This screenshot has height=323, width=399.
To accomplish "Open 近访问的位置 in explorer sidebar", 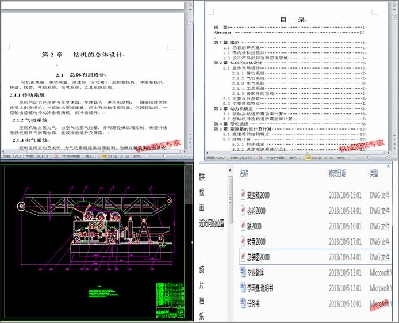I will point(212,223).
